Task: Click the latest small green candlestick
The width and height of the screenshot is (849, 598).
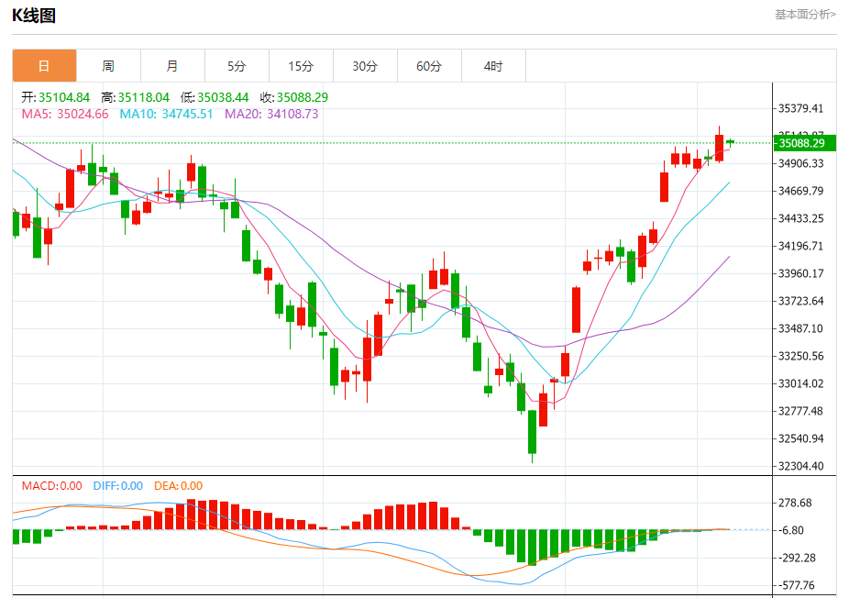Action: 731,142
